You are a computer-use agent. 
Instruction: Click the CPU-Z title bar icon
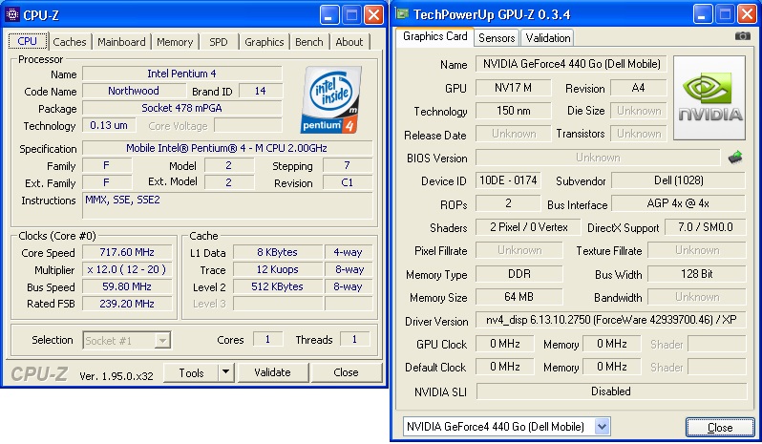[12, 14]
